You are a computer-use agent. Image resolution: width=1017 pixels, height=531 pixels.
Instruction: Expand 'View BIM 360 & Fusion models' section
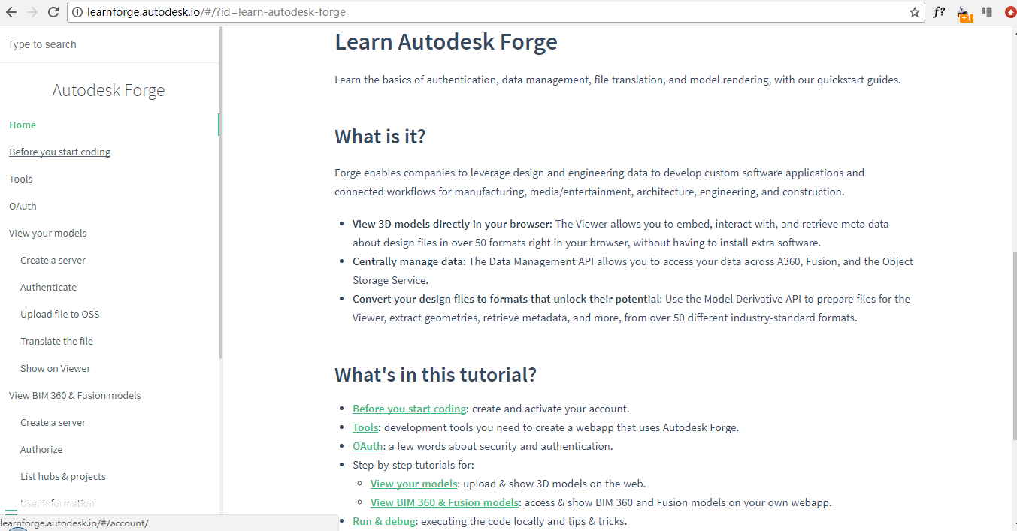point(74,396)
